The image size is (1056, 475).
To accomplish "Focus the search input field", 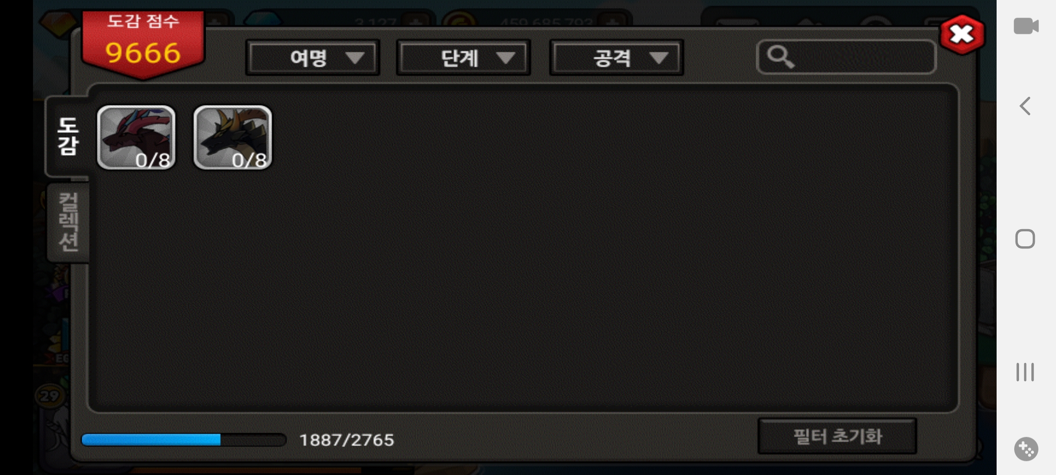I will [x=846, y=57].
